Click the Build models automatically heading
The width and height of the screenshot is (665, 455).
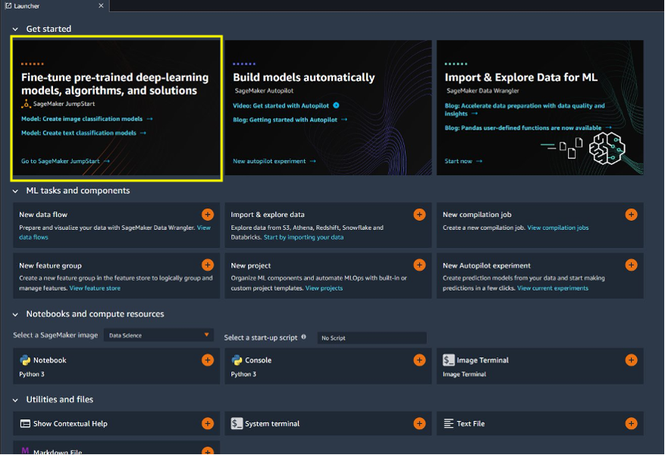[x=303, y=77]
